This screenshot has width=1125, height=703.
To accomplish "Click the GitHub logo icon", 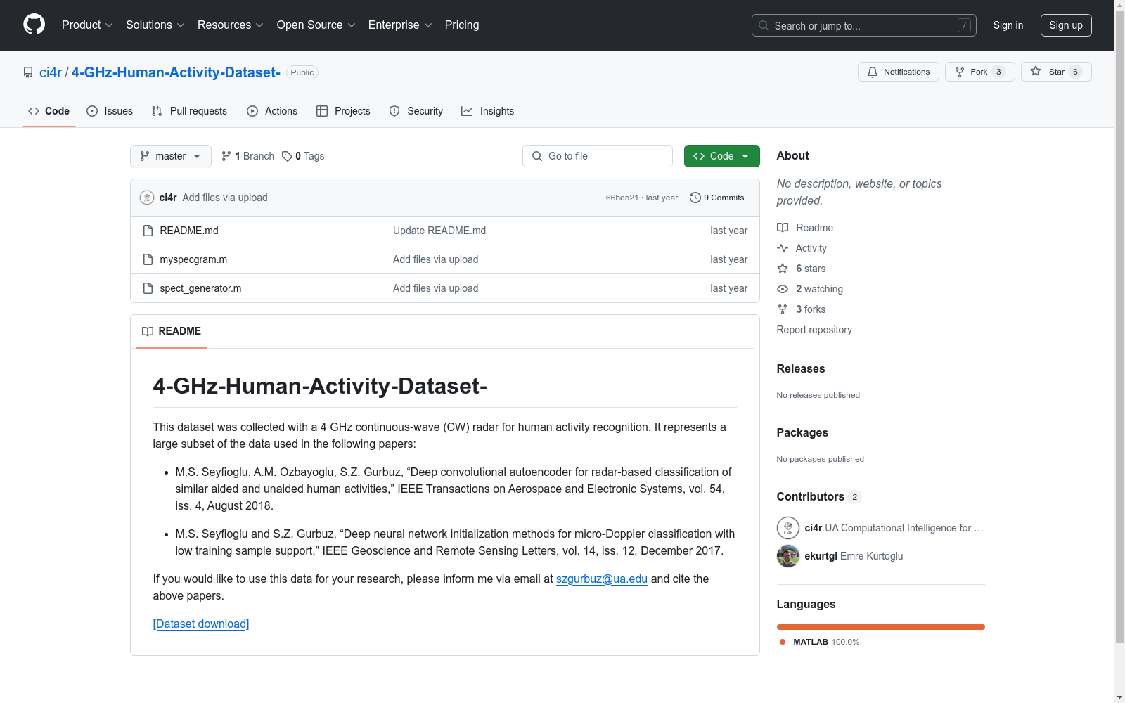I will (x=34, y=25).
